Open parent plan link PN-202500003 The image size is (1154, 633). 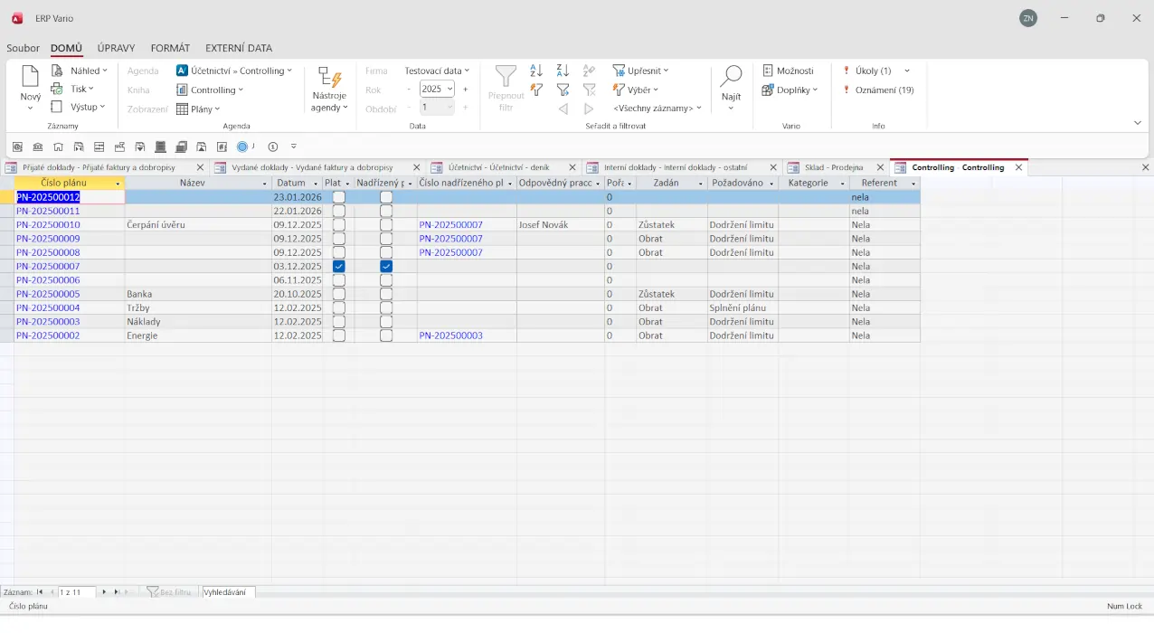pos(450,335)
